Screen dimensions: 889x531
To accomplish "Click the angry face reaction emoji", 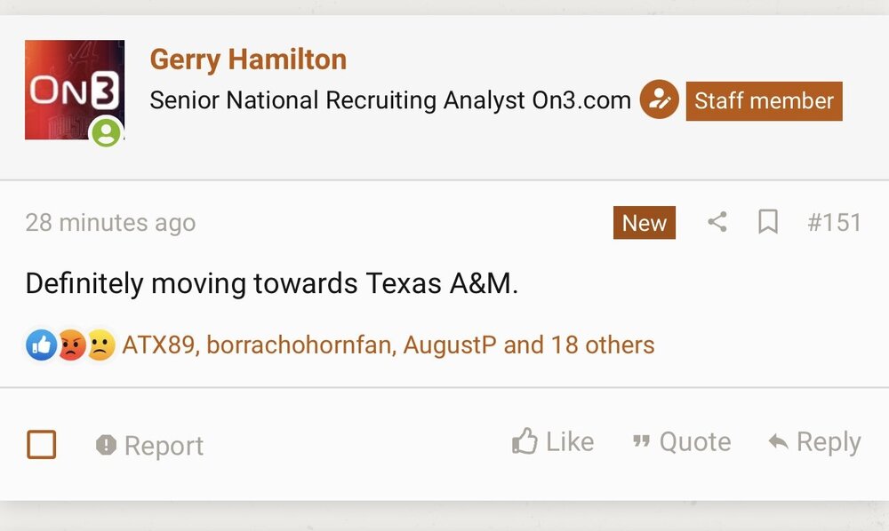I will pyautogui.click(x=71, y=345).
